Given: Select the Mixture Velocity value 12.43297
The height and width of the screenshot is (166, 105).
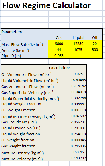Looking at the screenshot, I should click(x=78, y=158).
